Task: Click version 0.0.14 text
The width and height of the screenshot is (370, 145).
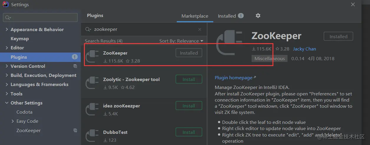Action: tap(298, 58)
